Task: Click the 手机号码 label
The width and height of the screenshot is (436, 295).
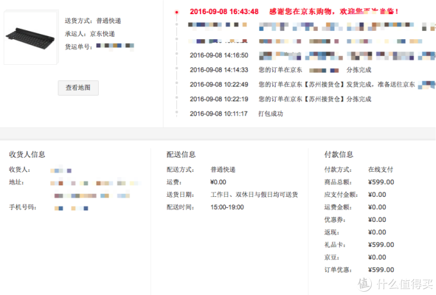Action: pyautogui.click(x=22, y=207)
